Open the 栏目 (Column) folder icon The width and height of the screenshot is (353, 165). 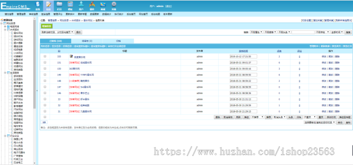click(x=59, y=6)
